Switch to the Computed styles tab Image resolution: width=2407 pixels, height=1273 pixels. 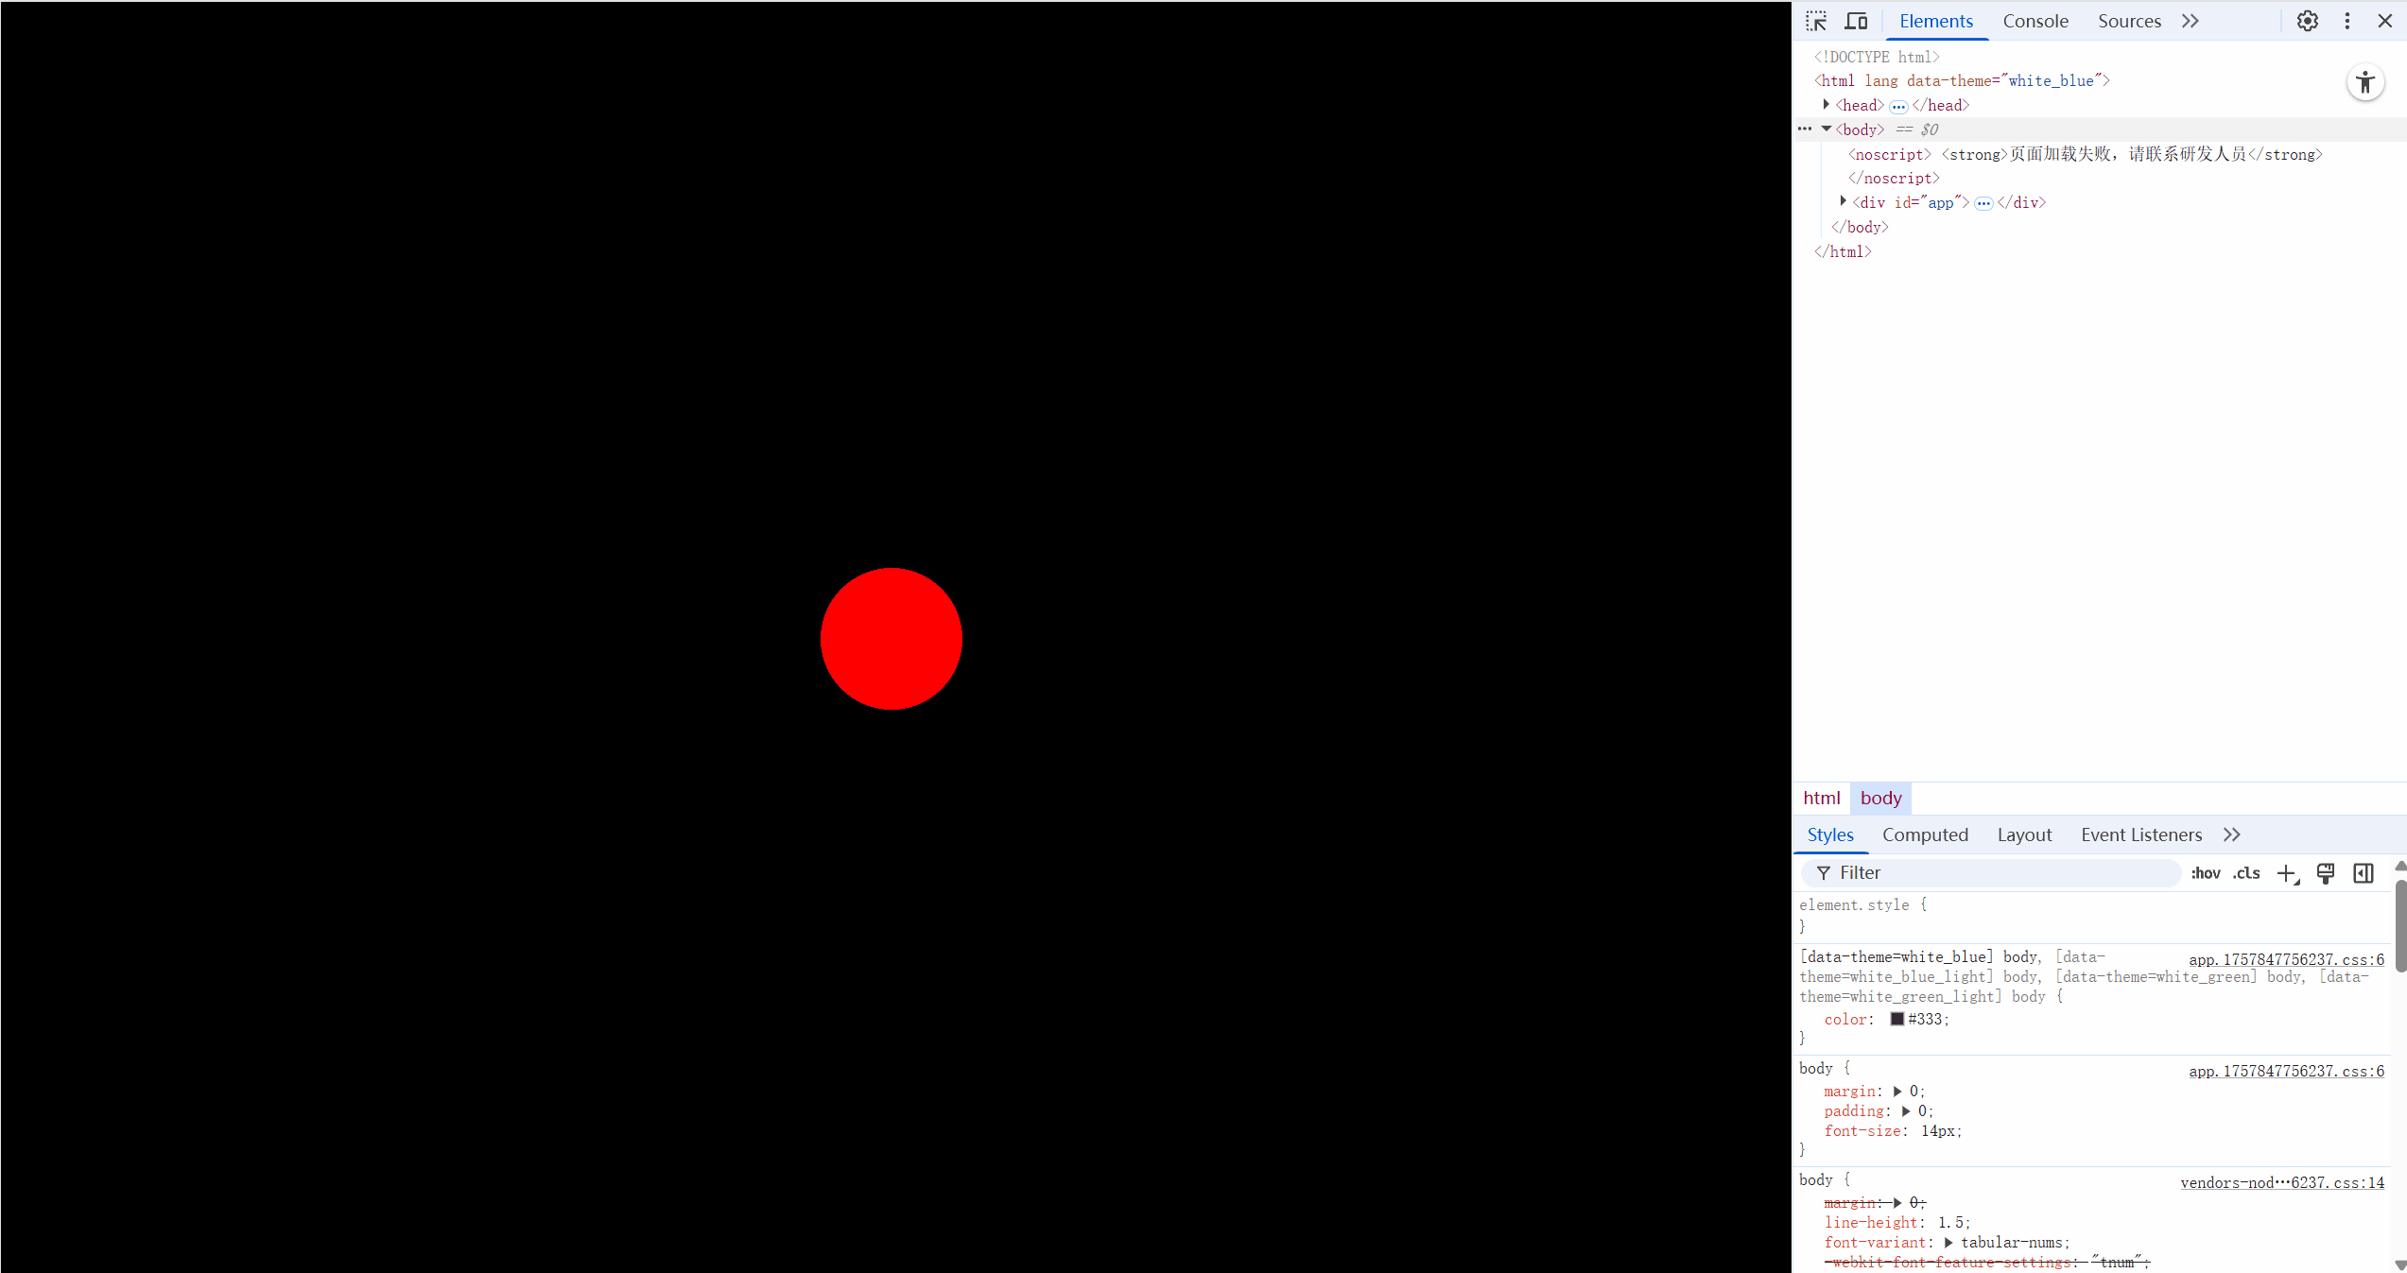[x=1925, y=834]
